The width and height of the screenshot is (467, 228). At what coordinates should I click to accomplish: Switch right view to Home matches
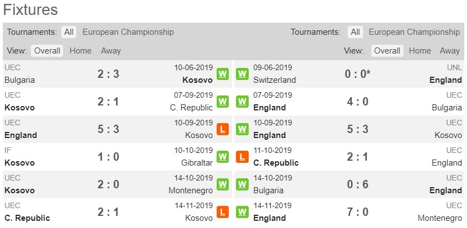coord(420,51)
